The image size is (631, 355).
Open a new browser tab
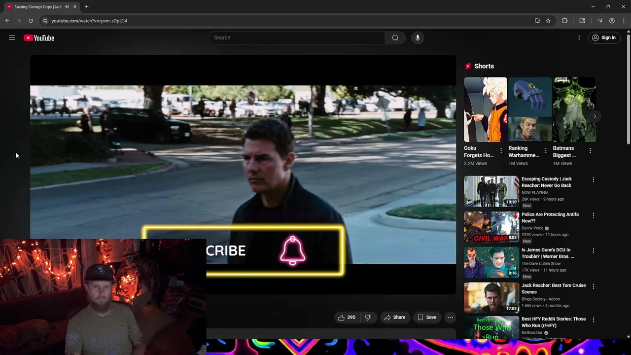point(87,7)
